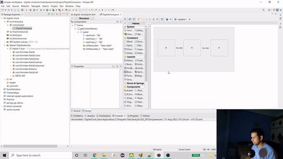Open Cortana circle on taskbar
The height and width of the screenshot is (159, 283).
pos(76,155)
